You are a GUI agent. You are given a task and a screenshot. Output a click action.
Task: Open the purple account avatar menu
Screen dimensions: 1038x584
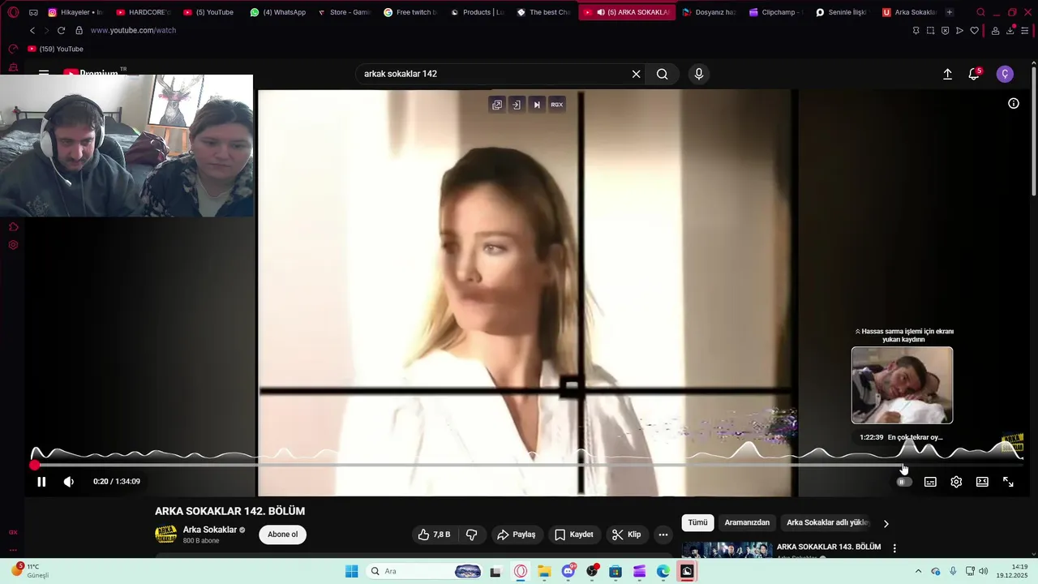point(1005,74)
